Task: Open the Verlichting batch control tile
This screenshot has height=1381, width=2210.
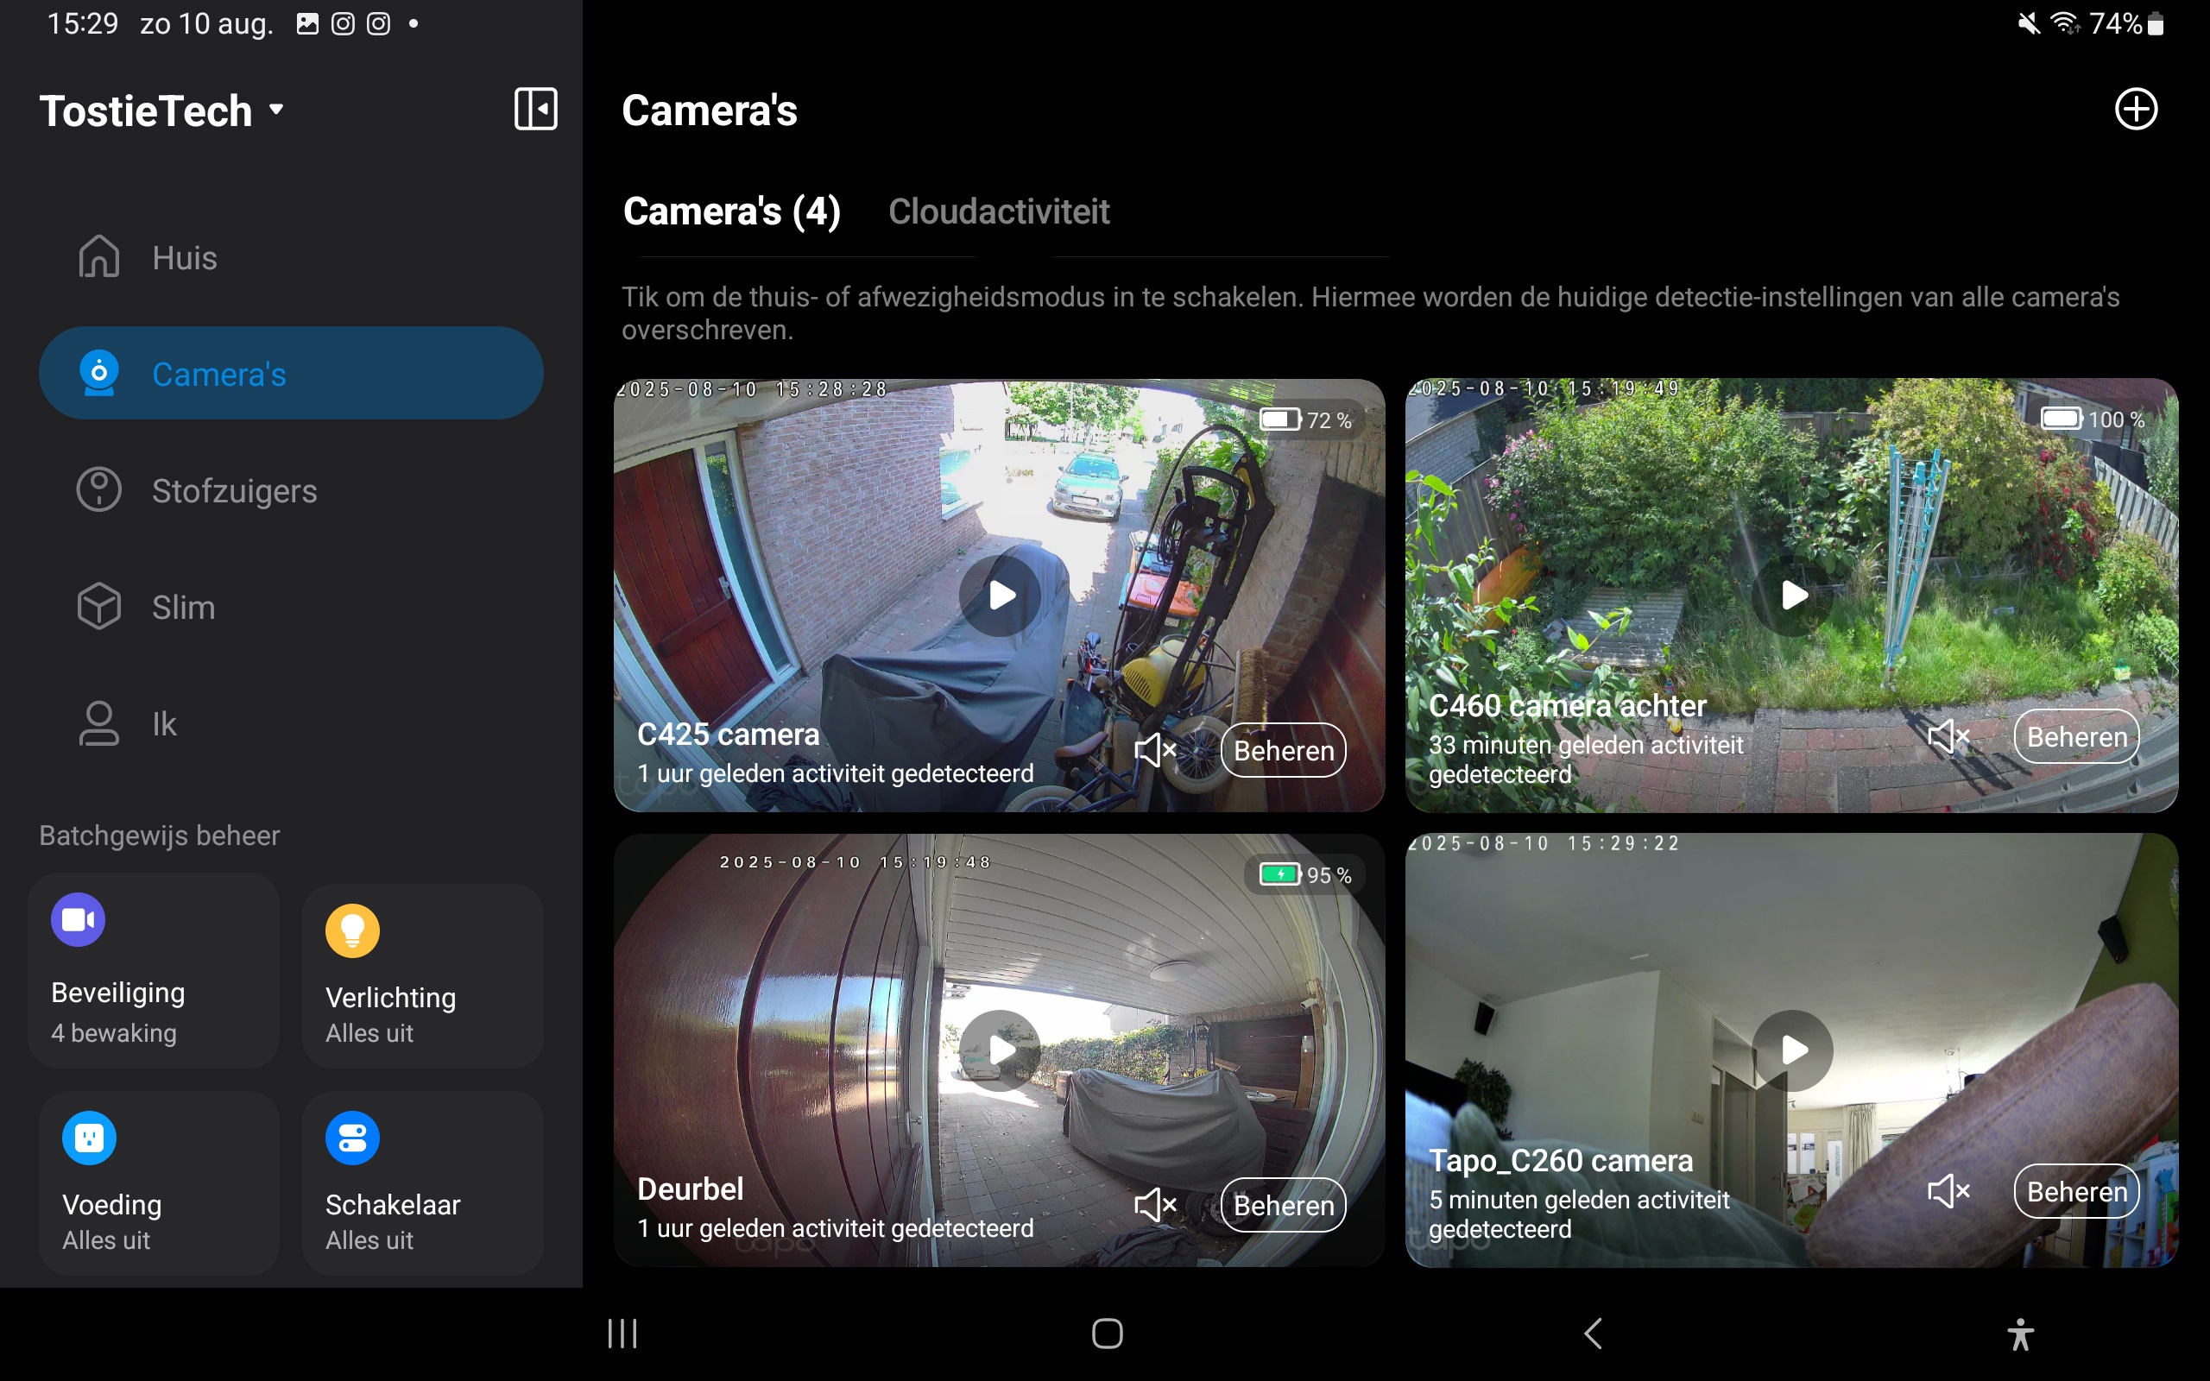Action: click(x=422, y=975)
